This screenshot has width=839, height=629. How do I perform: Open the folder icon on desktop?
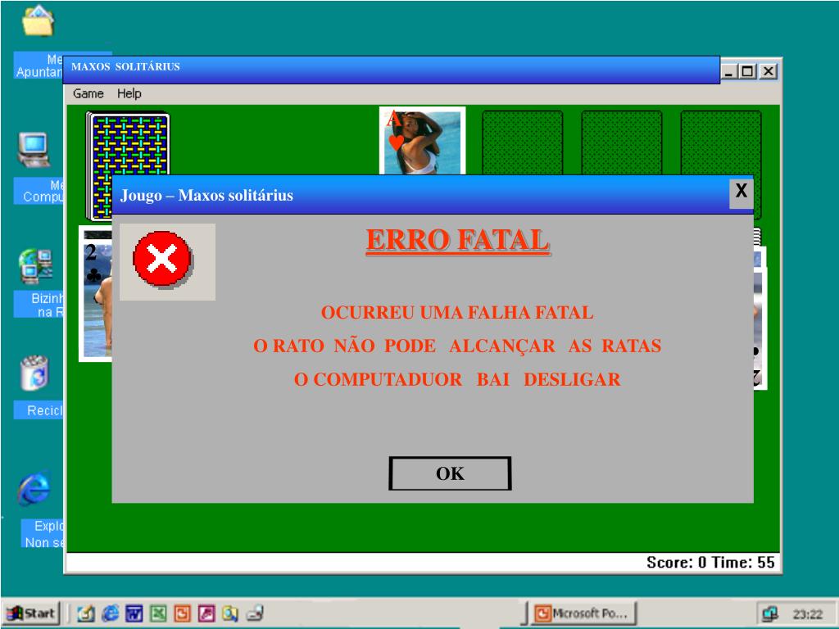(x=38, y=21)
